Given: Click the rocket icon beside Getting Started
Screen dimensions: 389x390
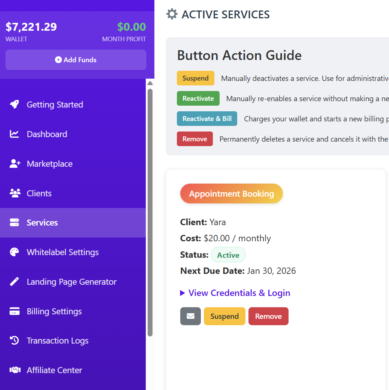Looking at the screenshot, I should (x=15, y=105).
